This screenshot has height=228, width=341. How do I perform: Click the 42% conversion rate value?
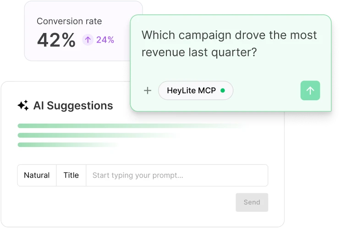[x=56, y=40]
